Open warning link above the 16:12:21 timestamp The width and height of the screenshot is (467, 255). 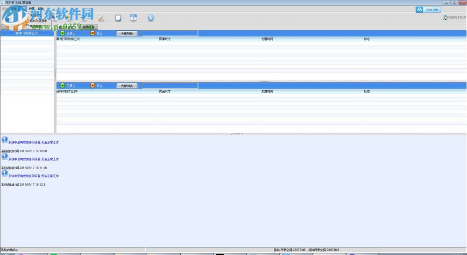[34, 176]
